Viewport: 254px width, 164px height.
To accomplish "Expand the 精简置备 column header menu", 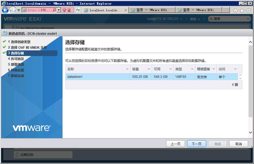I will tap(214, 69).
